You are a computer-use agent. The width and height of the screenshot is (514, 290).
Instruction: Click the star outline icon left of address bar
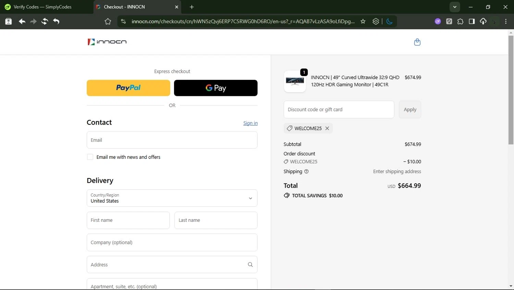108,21
